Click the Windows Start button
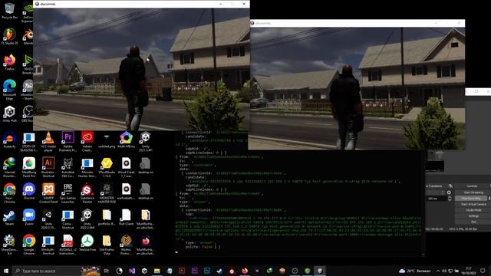 pos(6,271)
